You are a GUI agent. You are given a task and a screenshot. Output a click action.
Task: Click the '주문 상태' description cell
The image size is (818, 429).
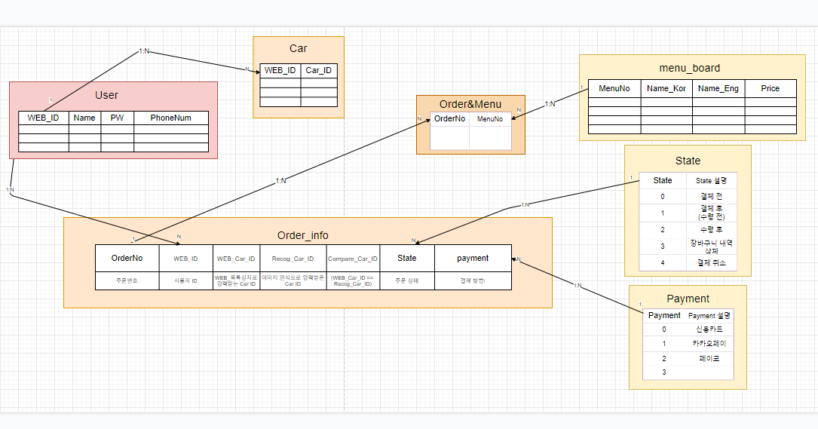point(407,280)
